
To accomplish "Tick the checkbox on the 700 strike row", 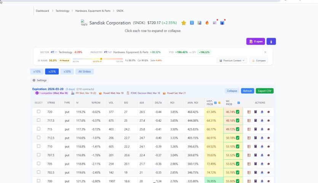I will 38,181.
